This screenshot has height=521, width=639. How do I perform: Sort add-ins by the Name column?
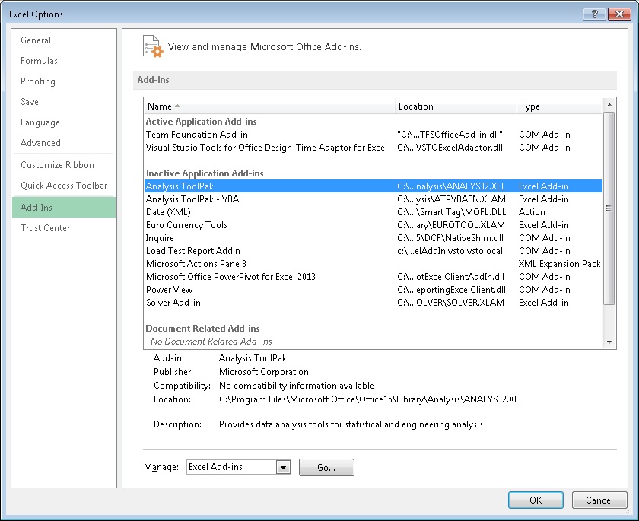tap(269, 106)
